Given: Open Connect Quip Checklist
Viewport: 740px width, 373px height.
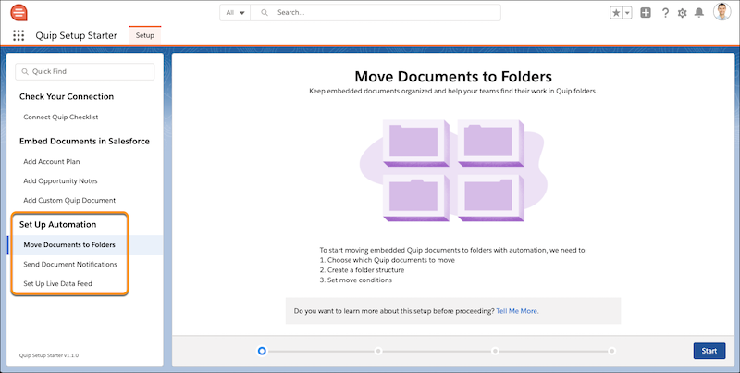Looking at the screenshot, I should [61, 118].
